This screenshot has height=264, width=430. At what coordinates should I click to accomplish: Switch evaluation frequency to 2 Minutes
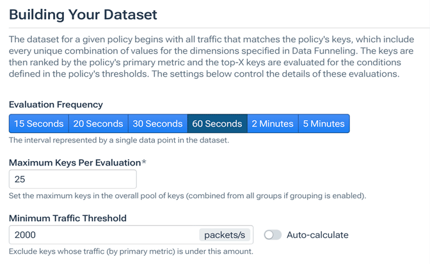(273, 124)
